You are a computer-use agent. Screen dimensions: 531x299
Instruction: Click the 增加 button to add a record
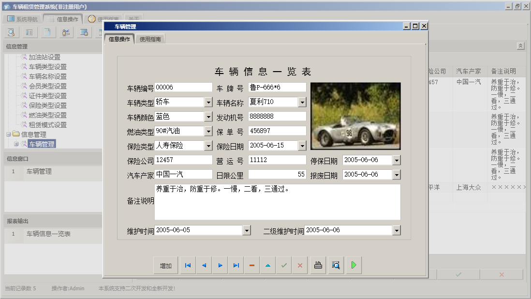[x=165, y=265]
